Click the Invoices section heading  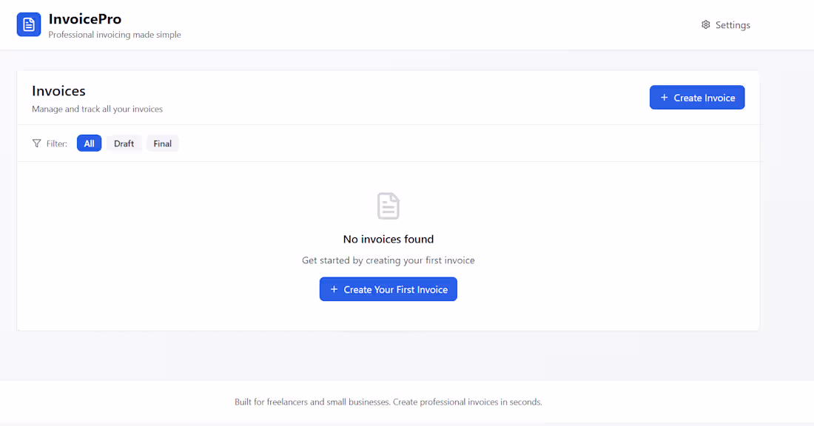[x=58, y=91]
